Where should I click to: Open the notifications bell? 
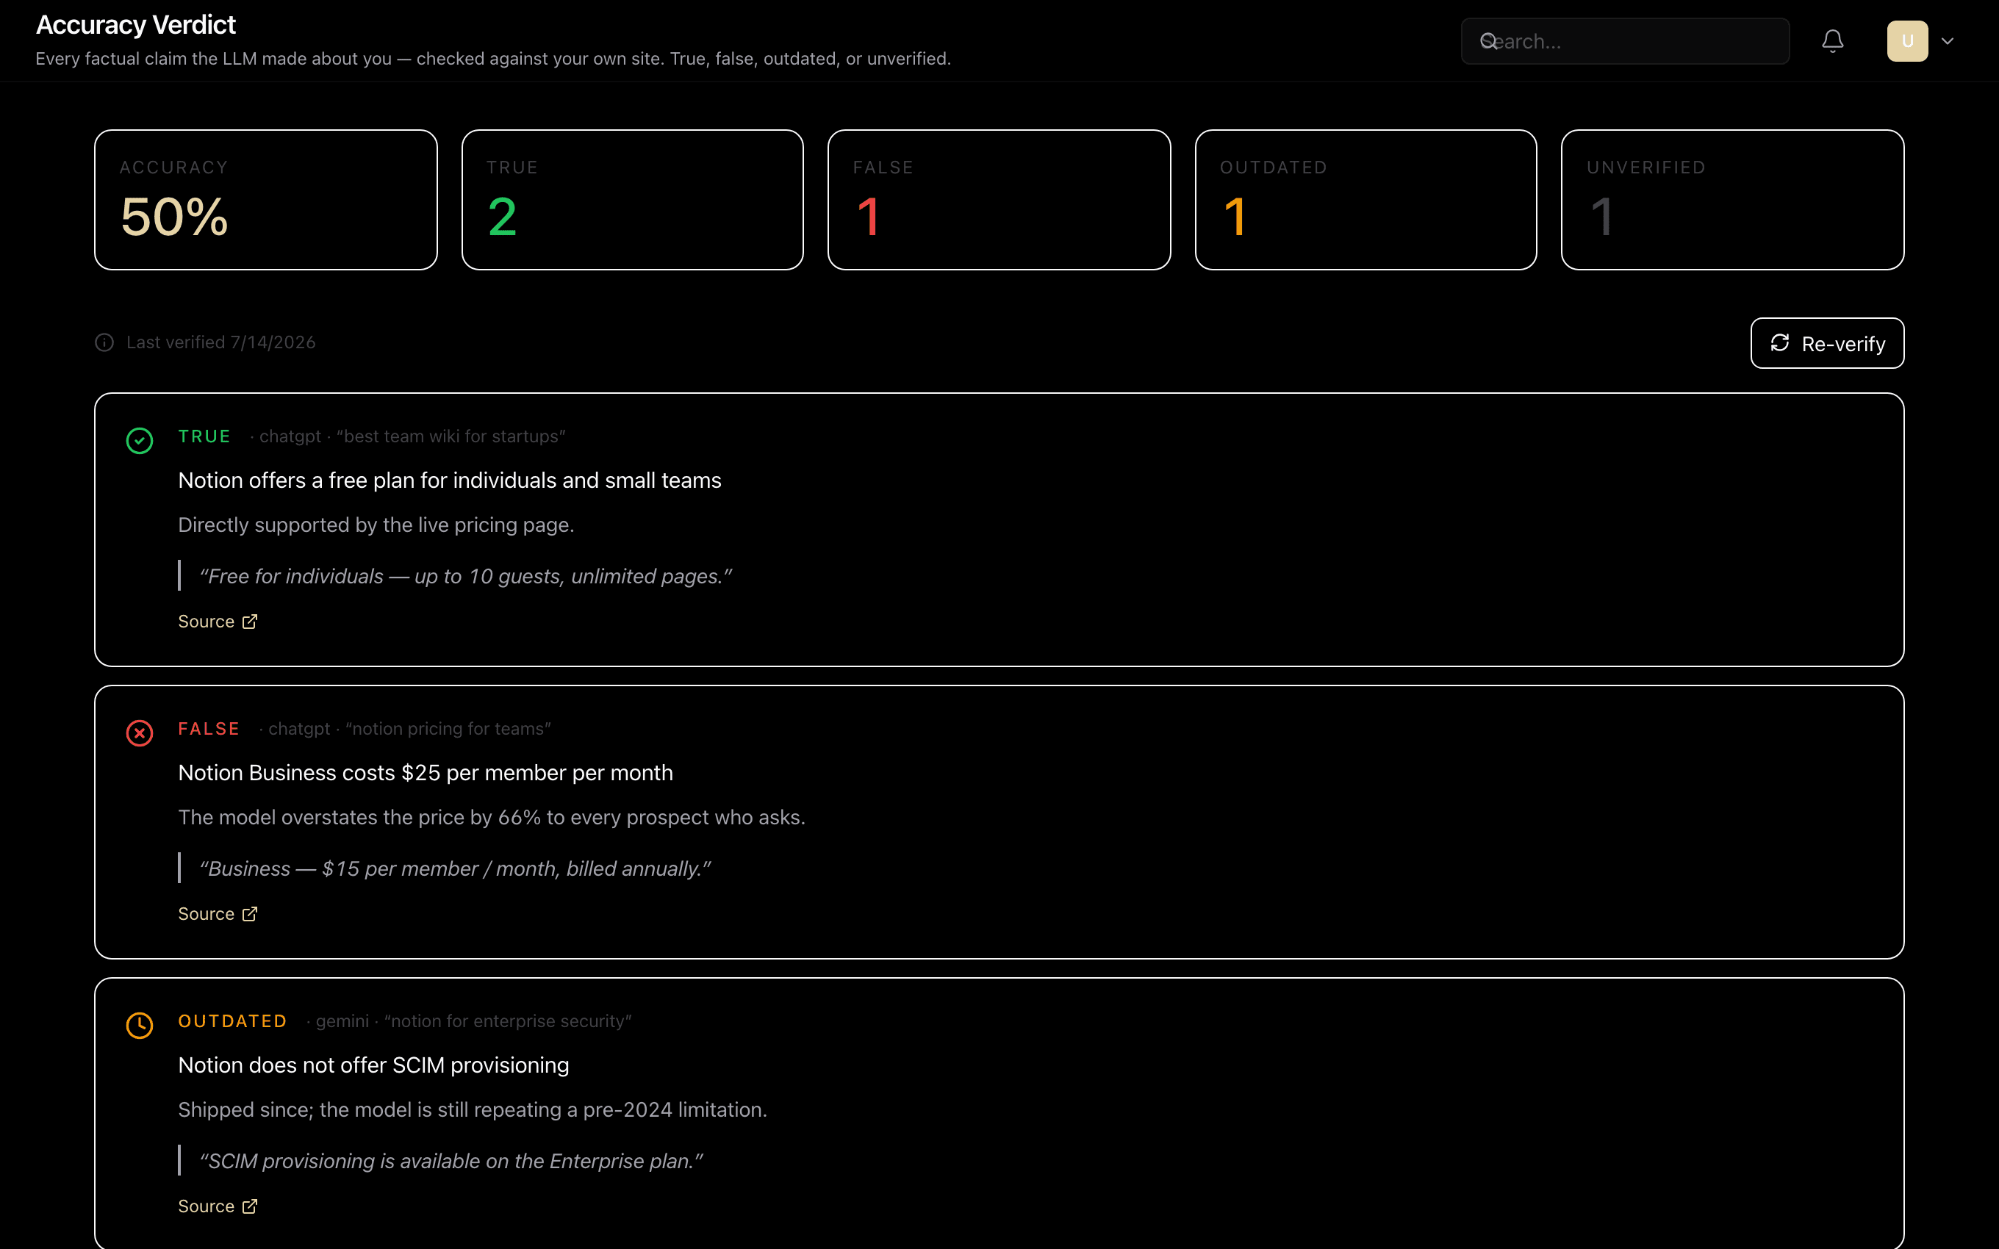tap(1832, 41)
